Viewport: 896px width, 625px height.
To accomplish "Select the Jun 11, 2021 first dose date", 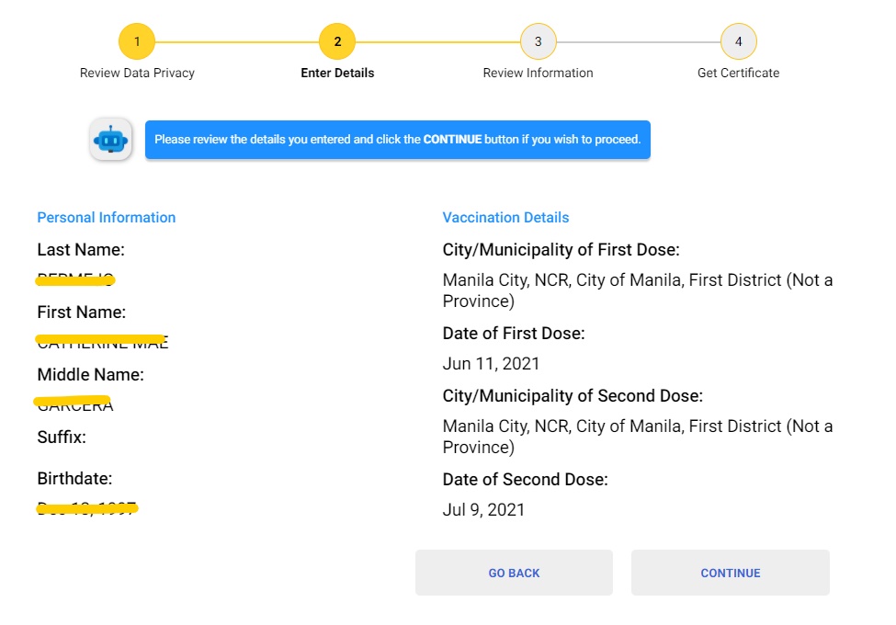I will click(491, 364).
